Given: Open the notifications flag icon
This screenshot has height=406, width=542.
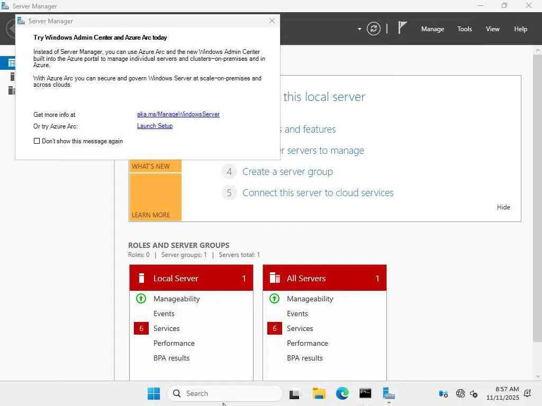Looking at the screenshot, I should pos(402,27).
